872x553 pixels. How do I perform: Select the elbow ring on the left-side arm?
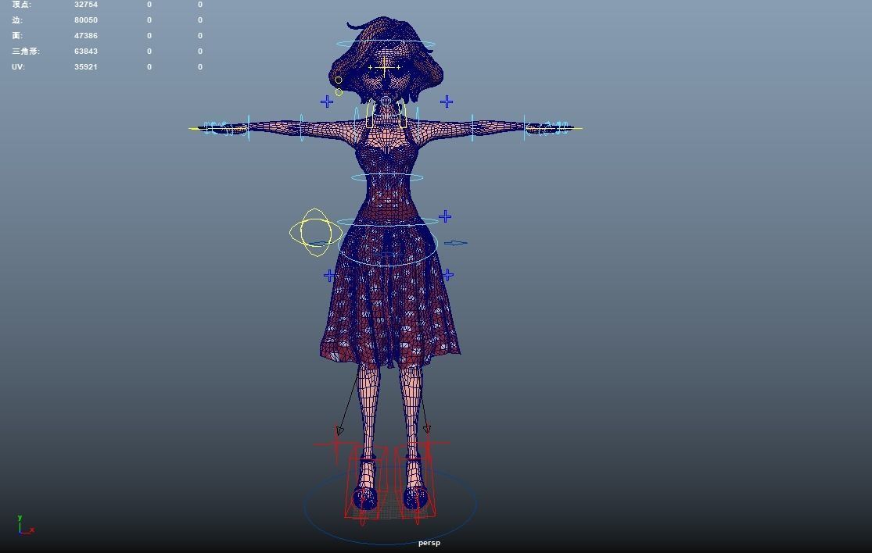tap(301, 127)
